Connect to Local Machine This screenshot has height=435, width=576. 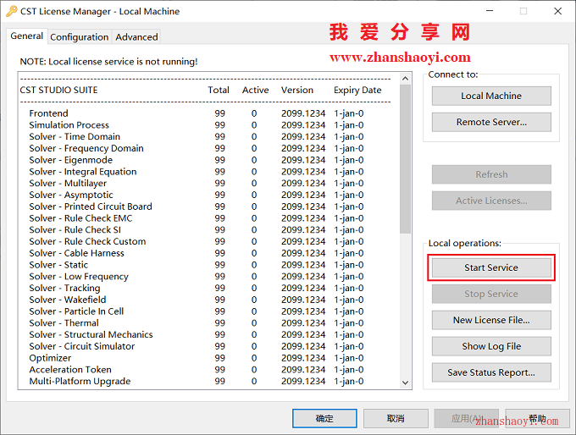(x=491, y=96)
